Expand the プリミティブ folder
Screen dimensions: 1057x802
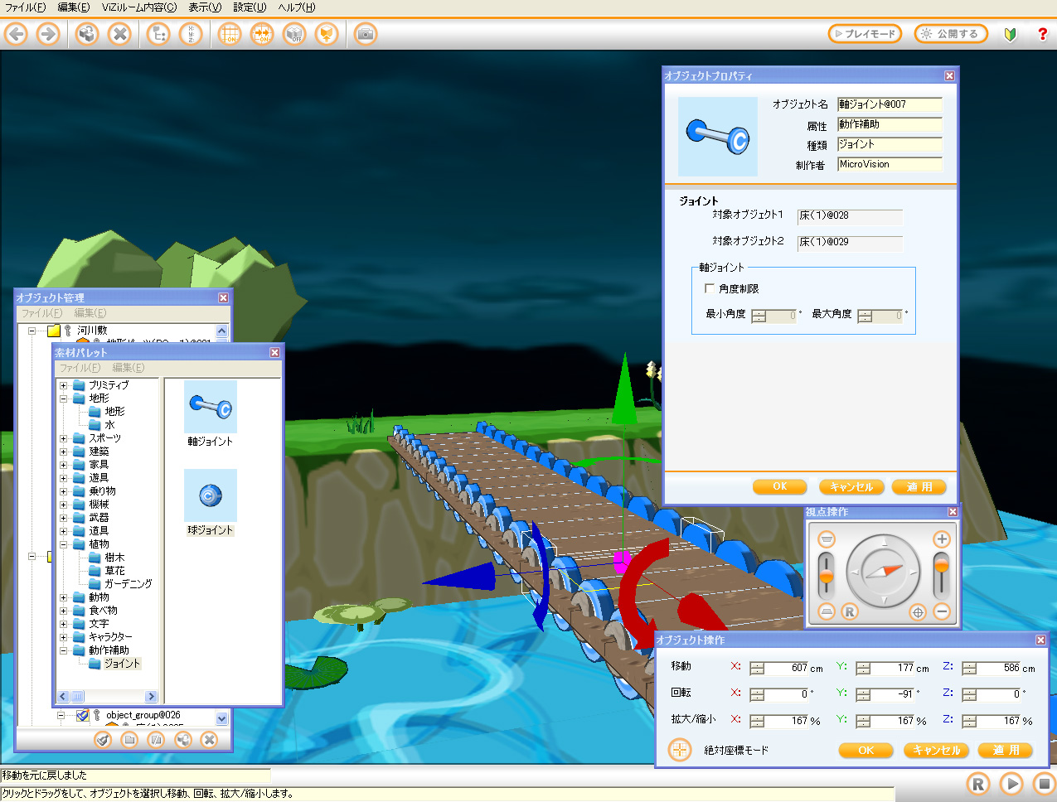tap(63, 385)
